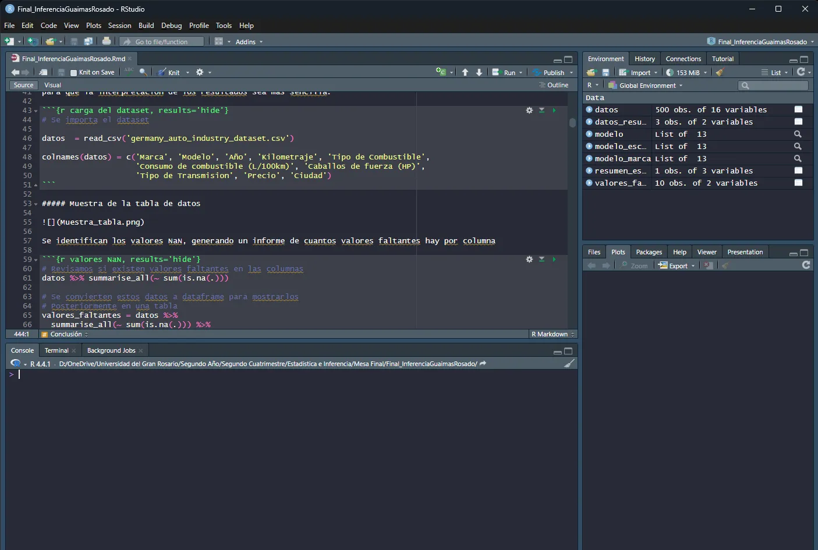Refresh the Plots pane

[x=806, y=265]
